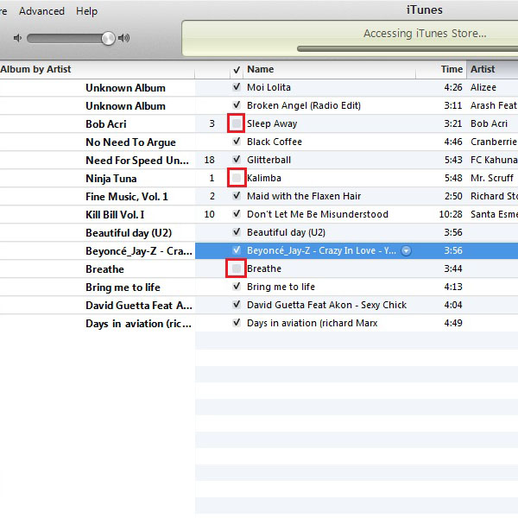This screenshot has width=518, height=518.
Task: Select the song Maid with the Flaxen Hair
Action: click(304, 196)
